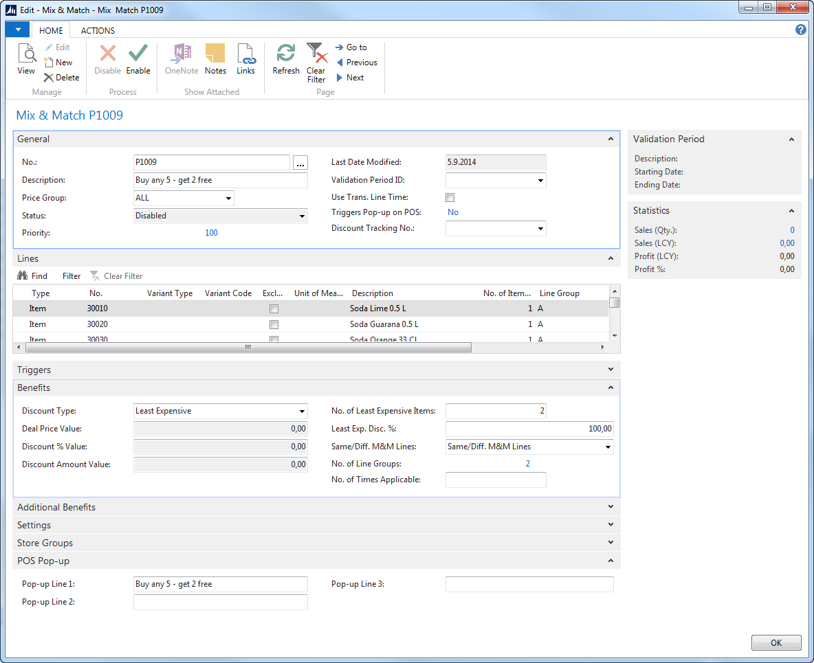The width and height of the screenshot is (814, 663).
Task: Toggle the Use Trans. Line Time checkbox
Action: [450, 198]
